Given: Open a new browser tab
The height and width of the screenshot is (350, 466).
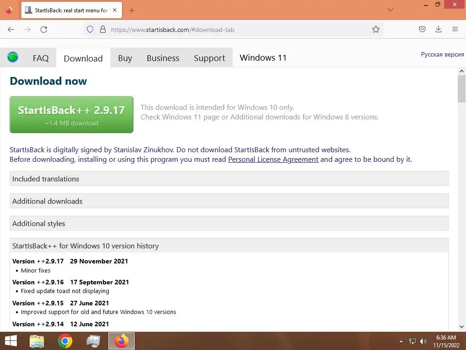Looking at the screenshot, I should point(132,10).
